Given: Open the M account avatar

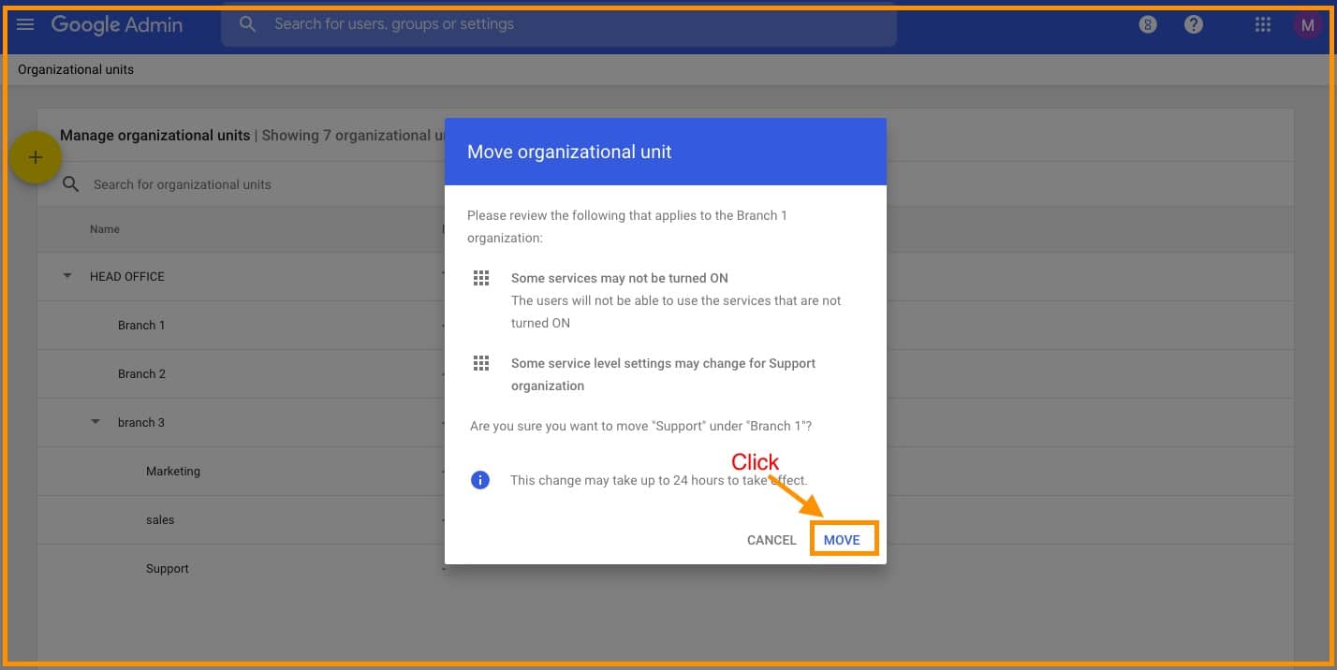Looking at the screenshot, I should pos(1307,25).
